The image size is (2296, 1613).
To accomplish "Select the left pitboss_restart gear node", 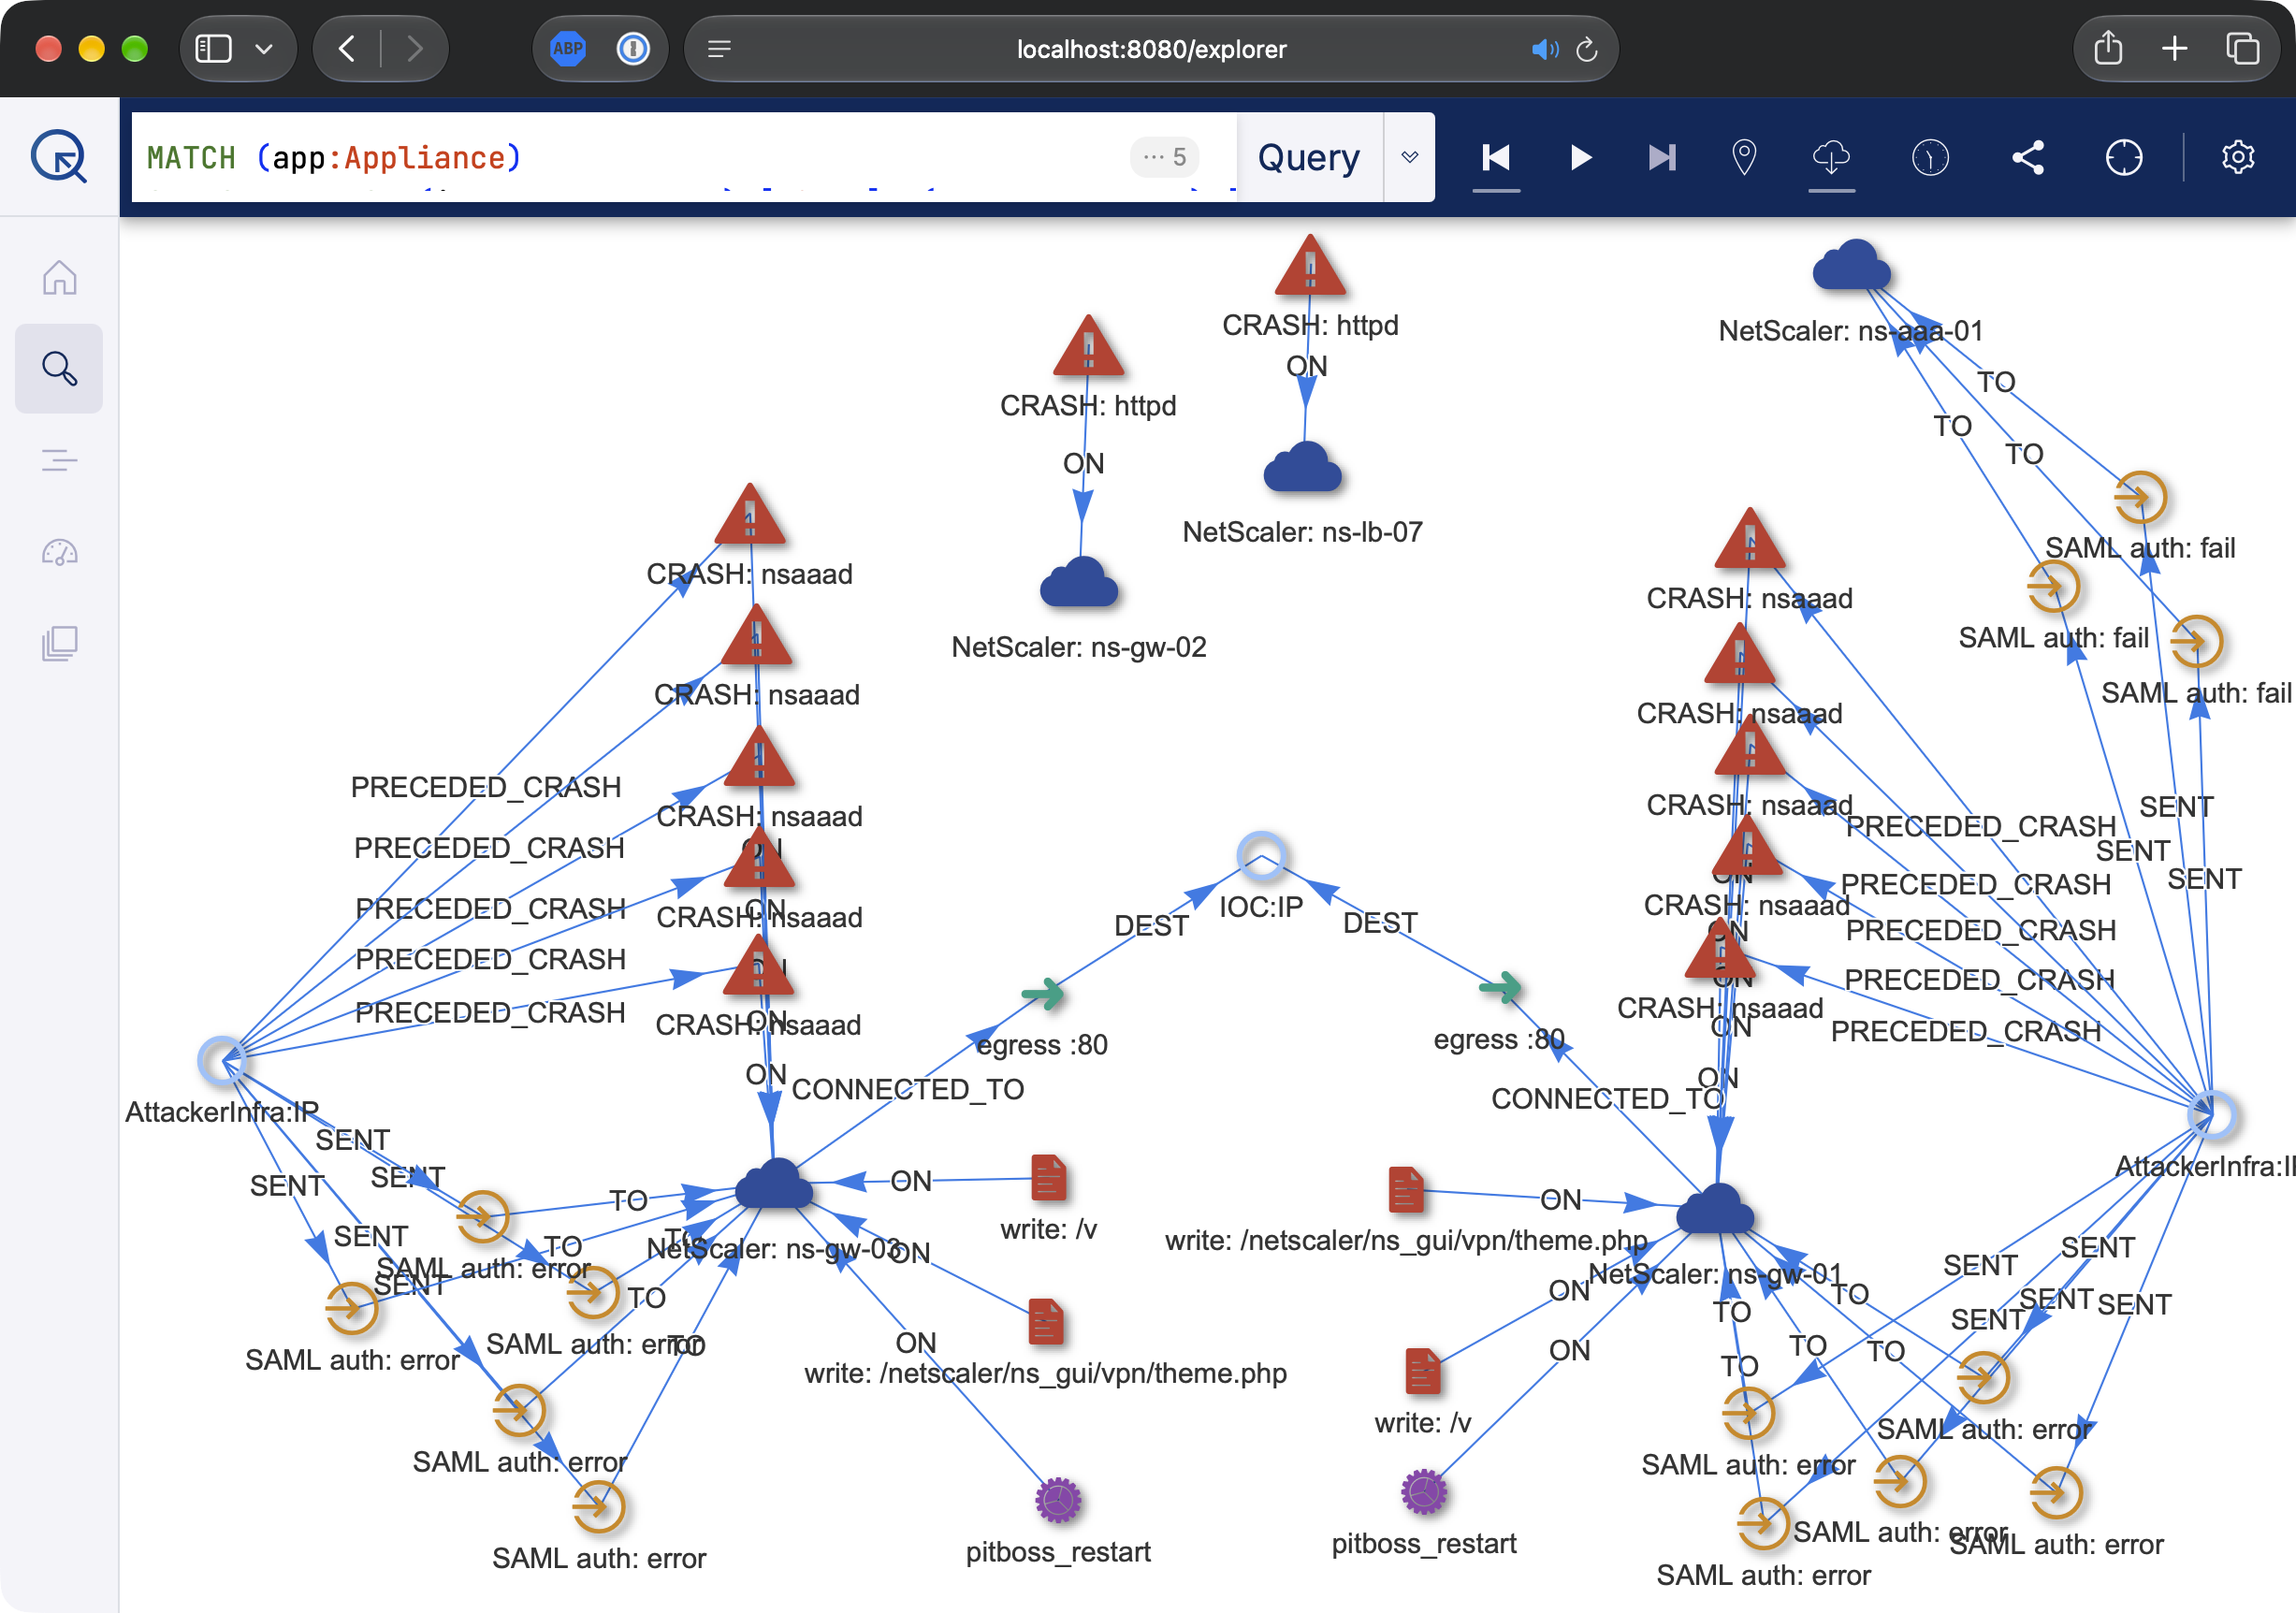I will [x=1058, y=1500].
